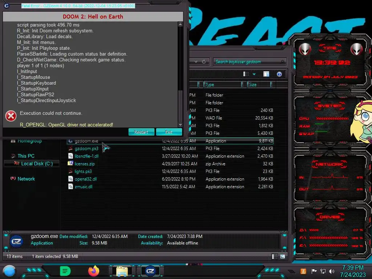Sort files by the Size column header

click(x=259, y=85)
